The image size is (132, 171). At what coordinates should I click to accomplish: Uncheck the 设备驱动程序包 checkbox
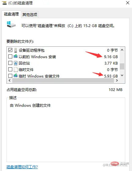point(10,50)
